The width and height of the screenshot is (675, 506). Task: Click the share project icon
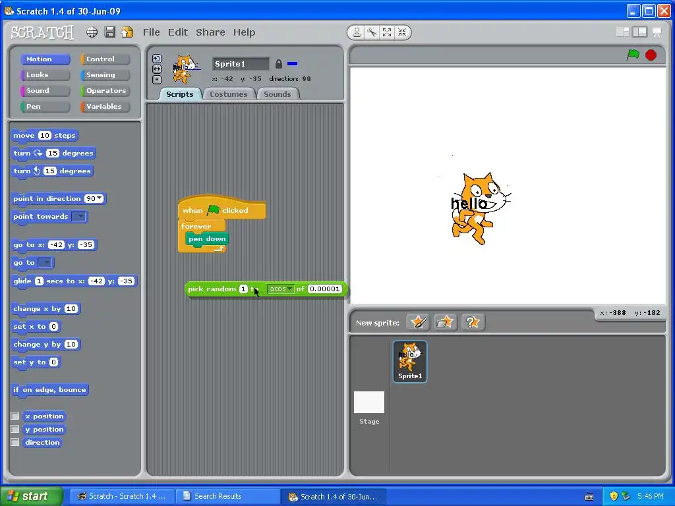point(127,32)
